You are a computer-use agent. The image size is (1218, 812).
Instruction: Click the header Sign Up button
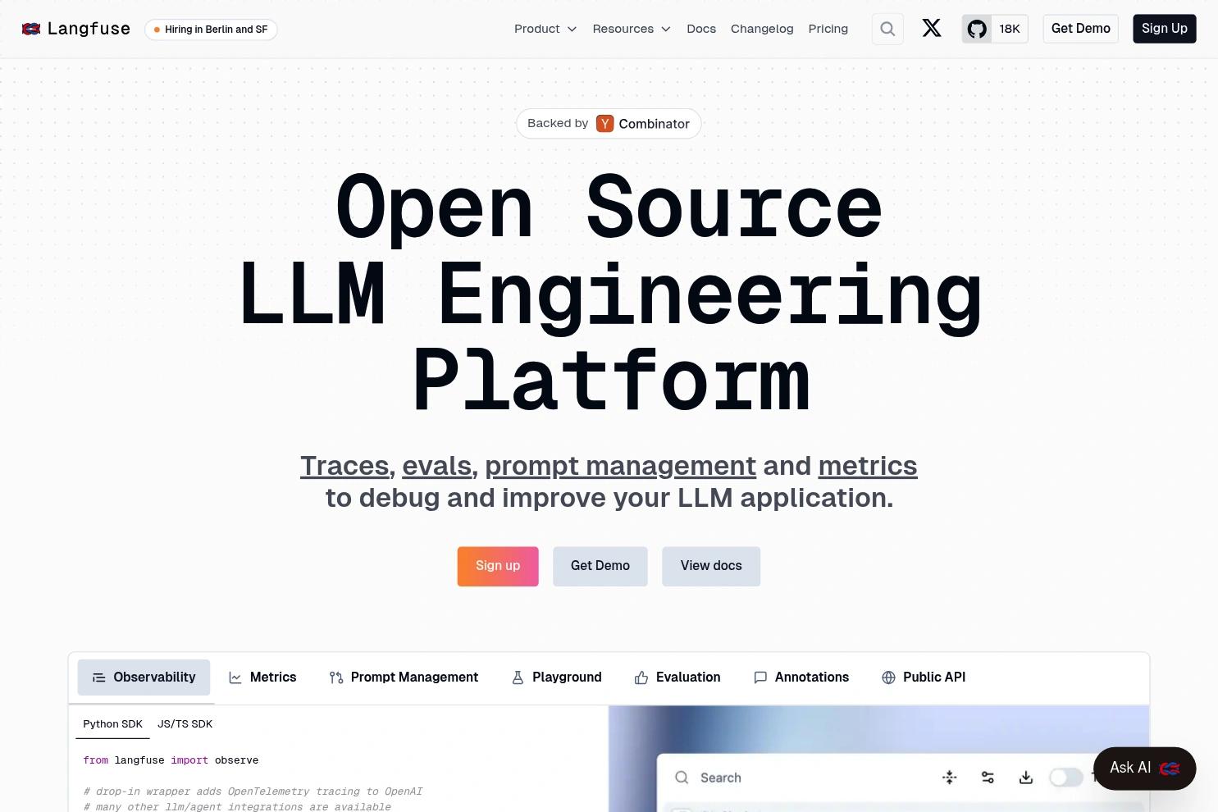coord(1165,29)
